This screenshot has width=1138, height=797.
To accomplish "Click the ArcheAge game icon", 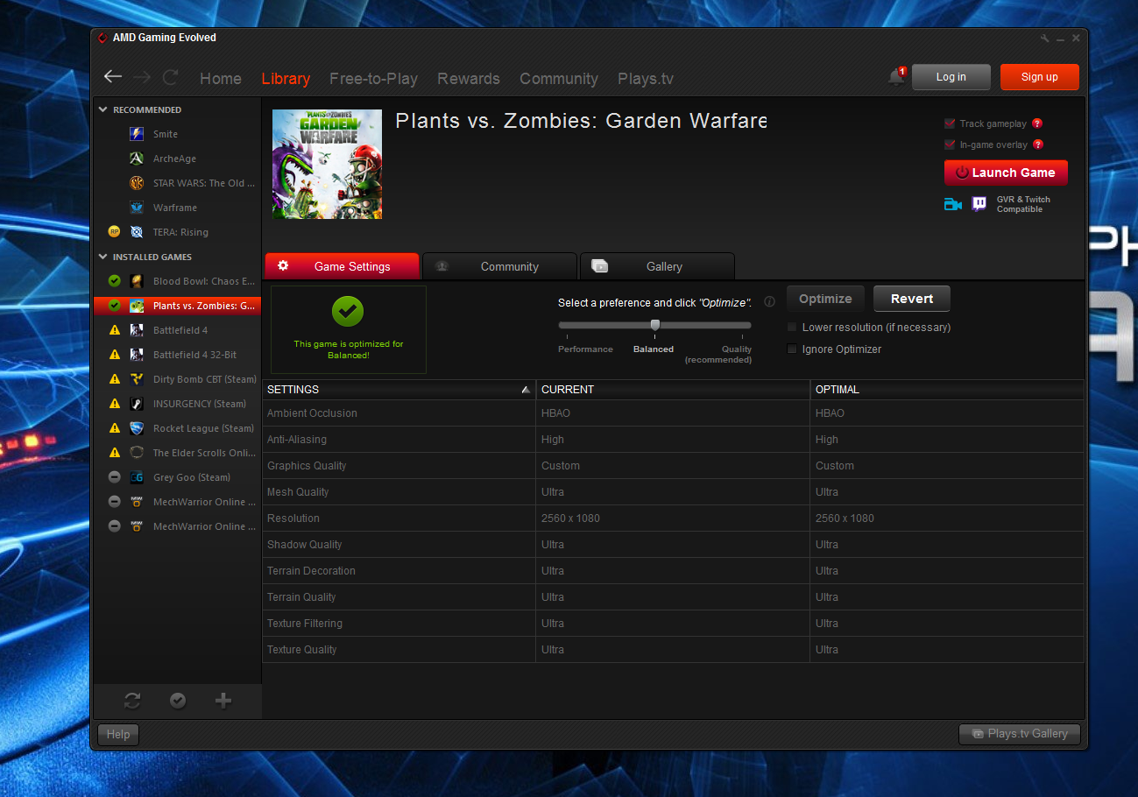I will (x=137, y=159).
